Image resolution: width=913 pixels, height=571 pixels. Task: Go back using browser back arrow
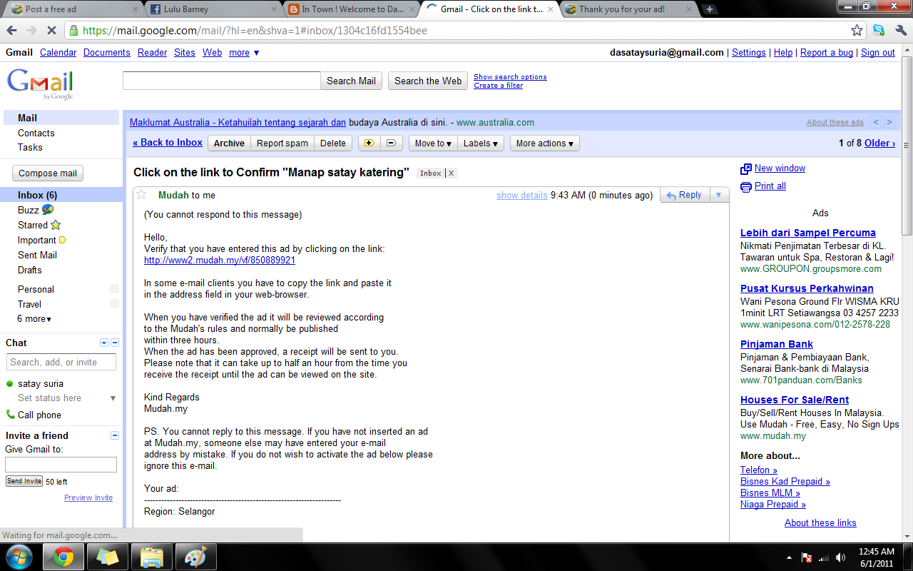(x=11, y=31)
